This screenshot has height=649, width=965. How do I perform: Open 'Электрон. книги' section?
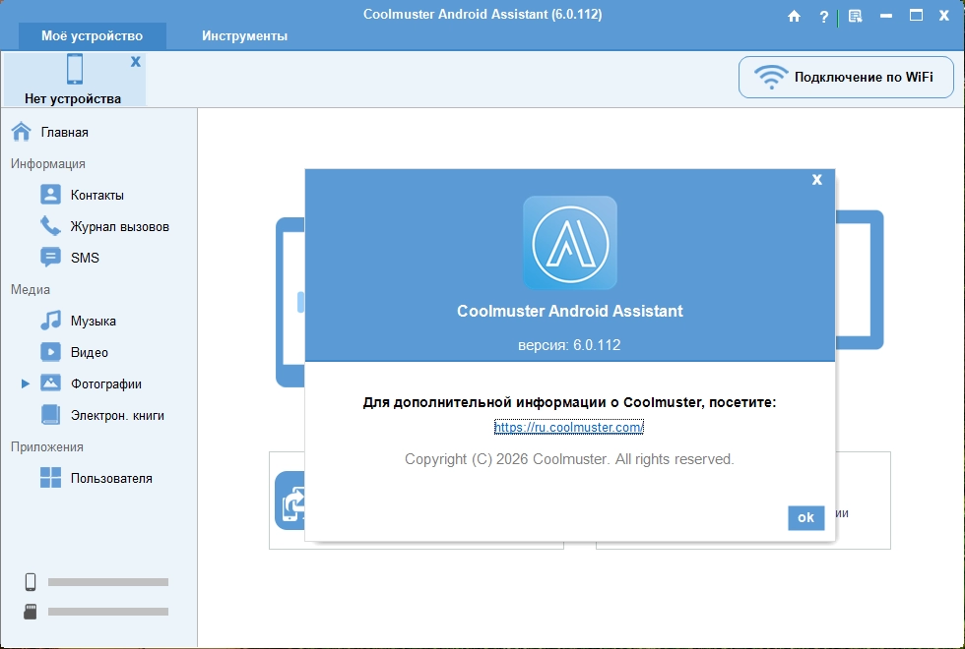pos(117,416)
